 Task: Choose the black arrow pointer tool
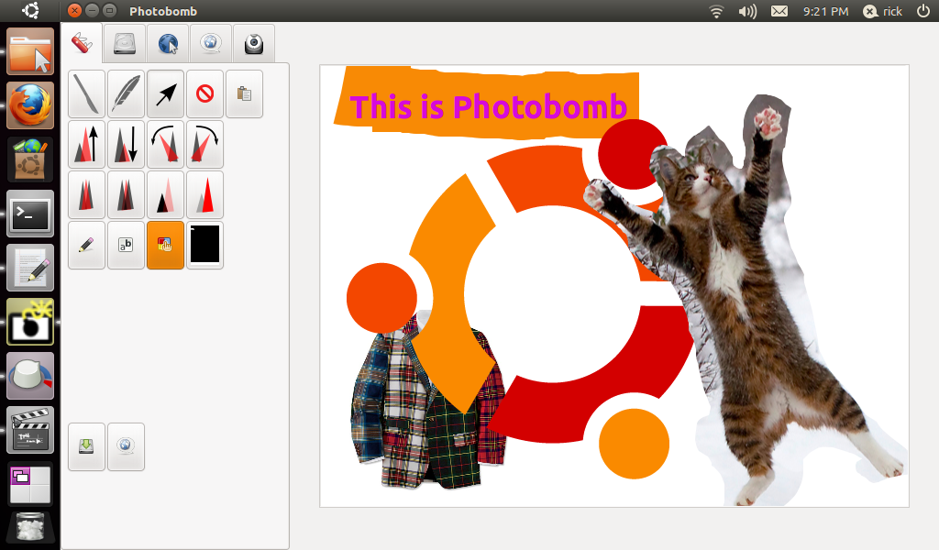pos(166,94)
